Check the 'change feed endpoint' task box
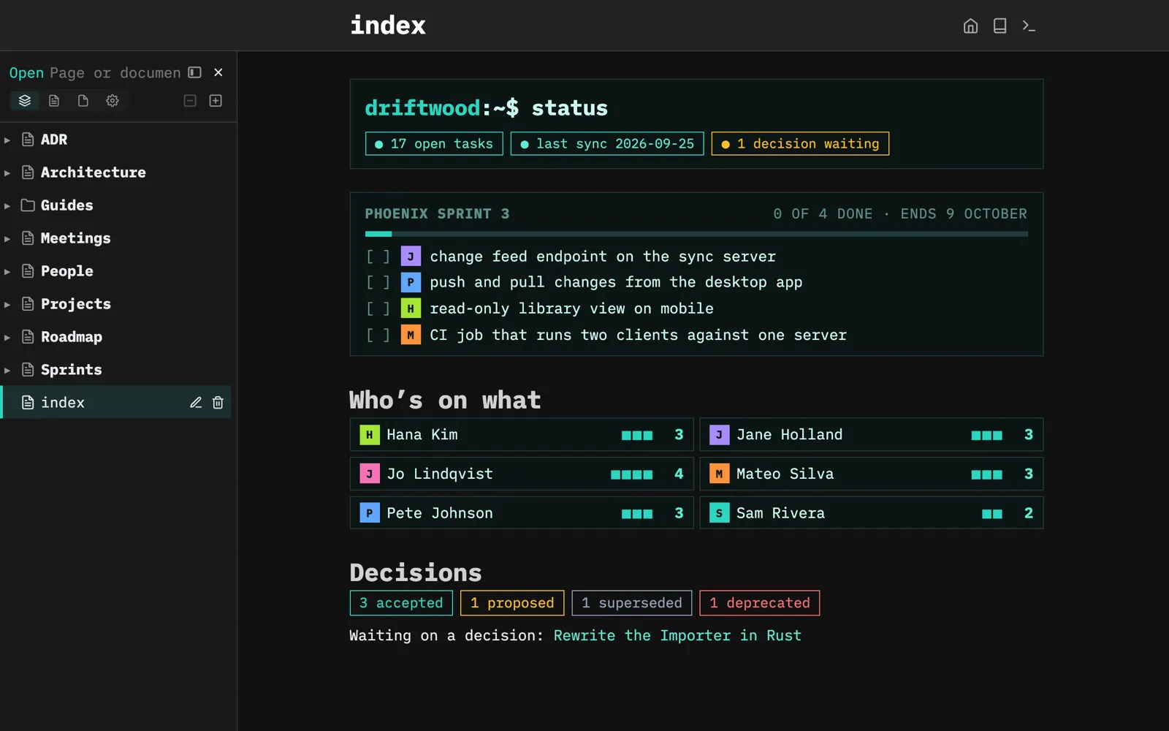The image size is (1169, 731). click(x=378, y=257)
